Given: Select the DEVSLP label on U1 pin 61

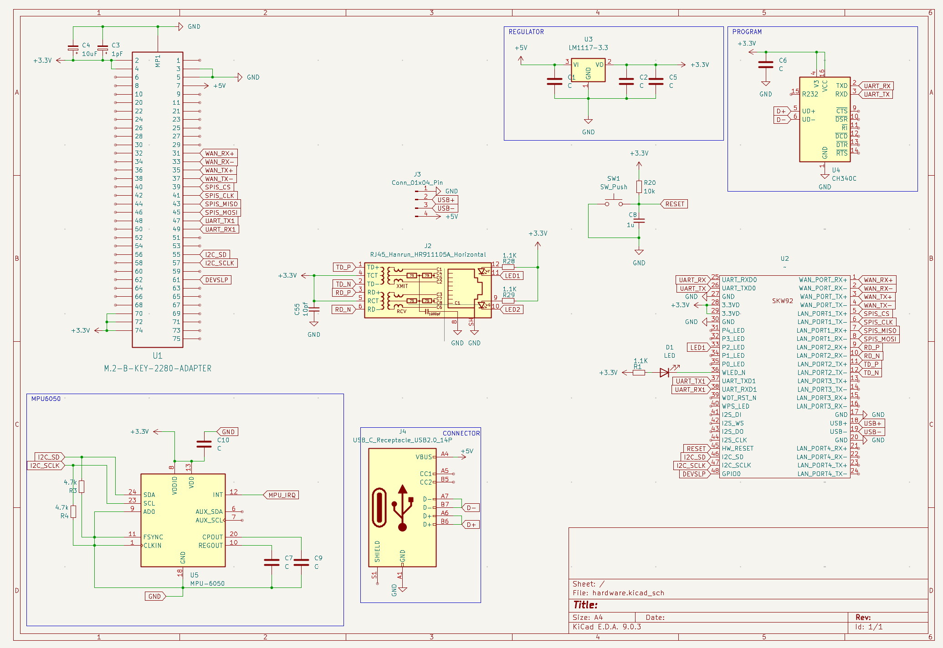Looking at the screenshot, I should pos(216,280).
